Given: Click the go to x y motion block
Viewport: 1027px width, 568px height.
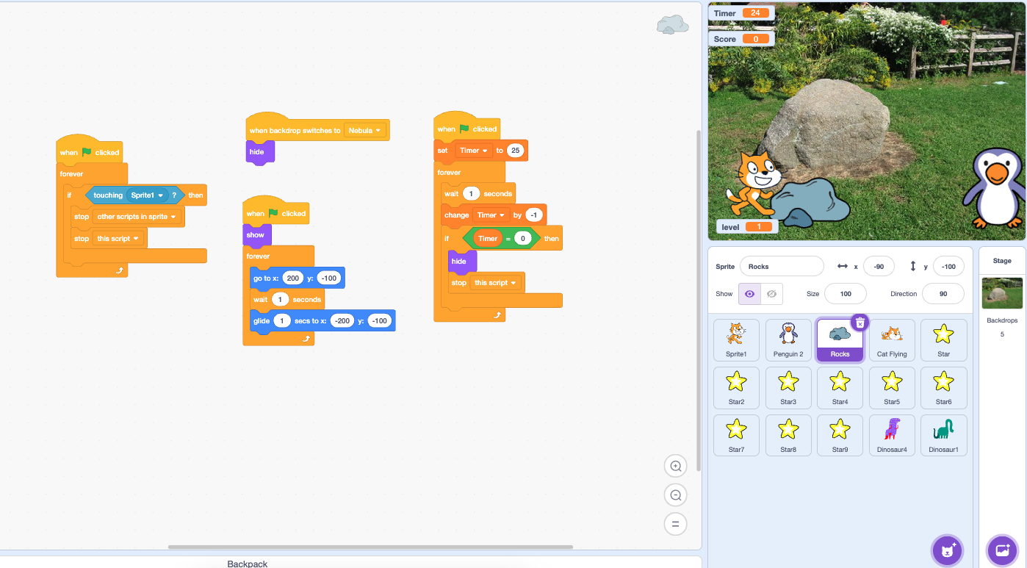Looking at the screenshot, I should point(297,278).
